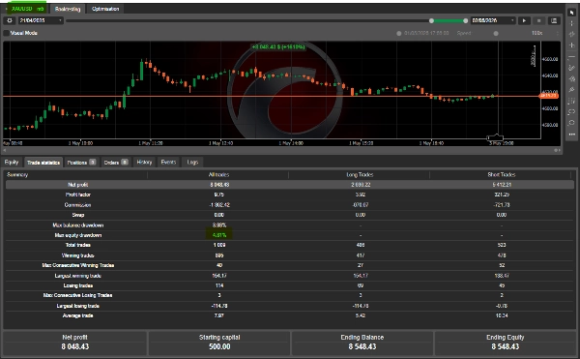Select the ellipse shape drawing tool
The height and width of the screenshot is (359, 580).
(x=572, y=123)
